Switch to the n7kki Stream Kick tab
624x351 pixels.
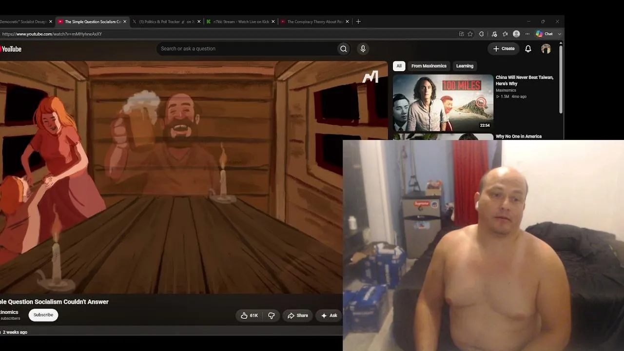coord(240,21)
